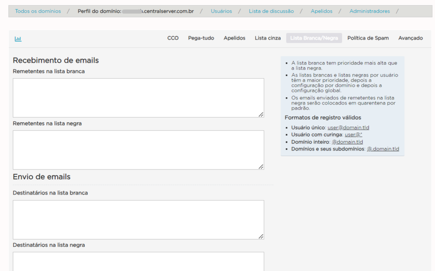Open the CCO tab
The image size is (435, 271).
pyautogui.click(x=173, y=38)
